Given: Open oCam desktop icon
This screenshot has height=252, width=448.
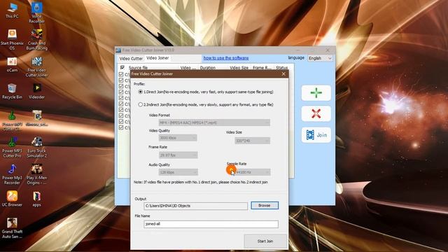Looking at the screenshot, I should (x=12, y=64).
